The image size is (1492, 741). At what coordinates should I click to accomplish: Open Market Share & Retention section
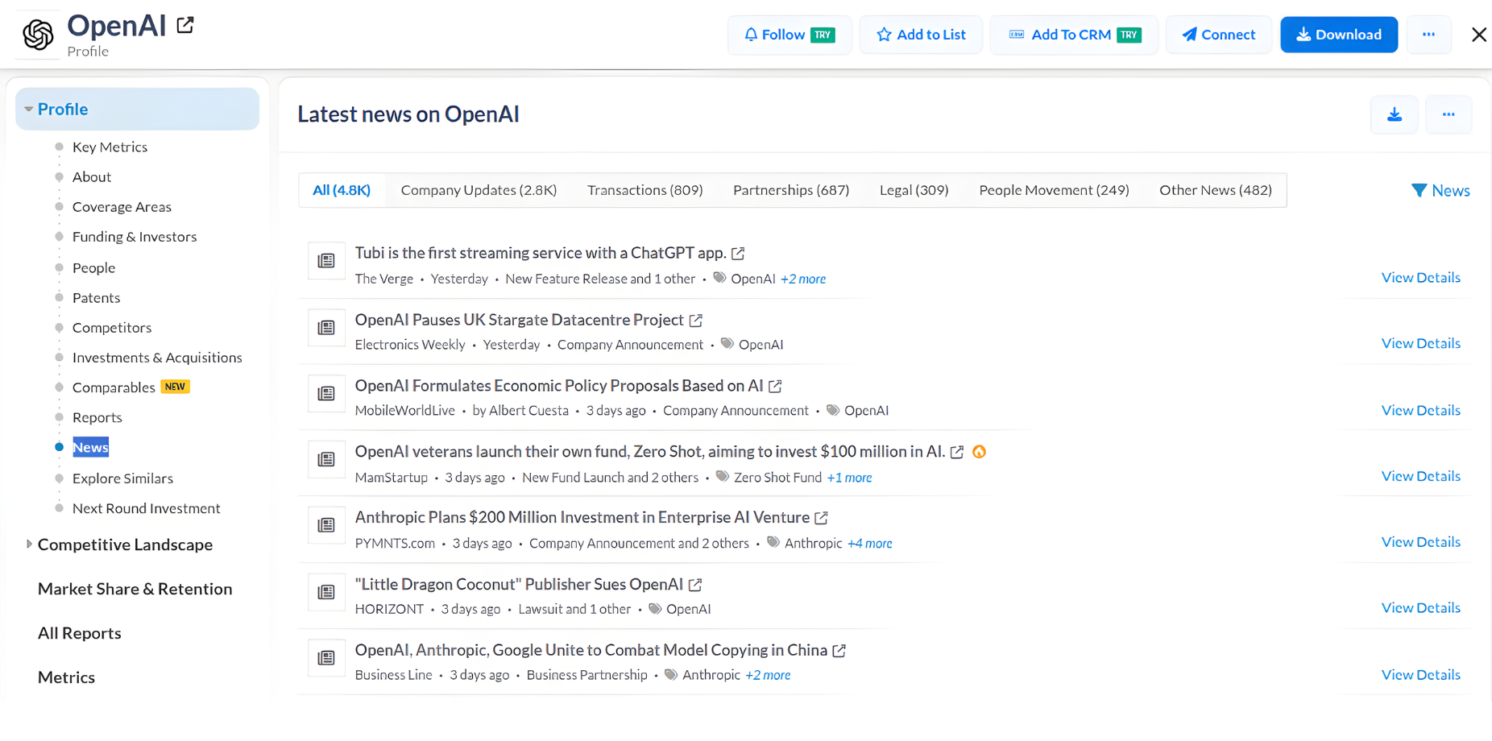(x=135, y=589)
